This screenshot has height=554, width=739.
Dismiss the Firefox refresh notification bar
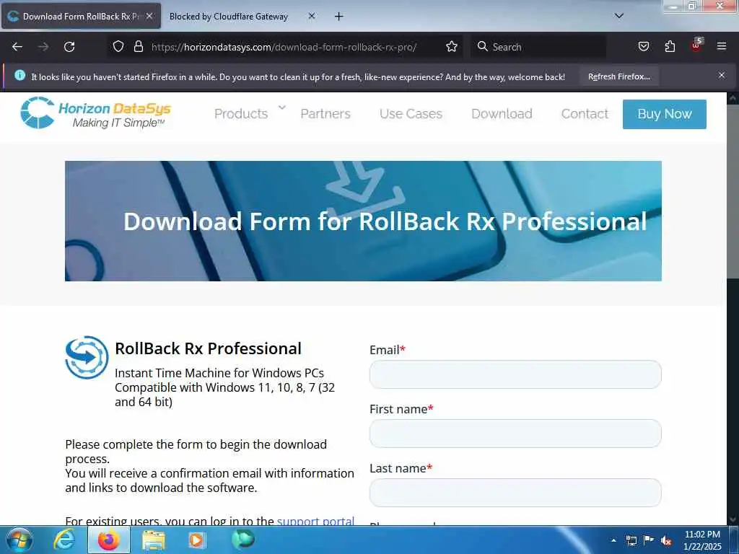point(721,75)
